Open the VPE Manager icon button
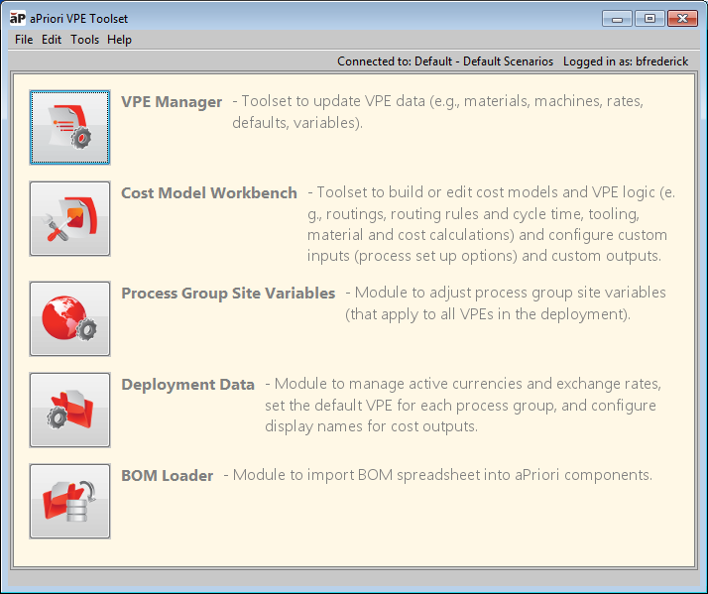708x594 pixels. coord(69,128)
